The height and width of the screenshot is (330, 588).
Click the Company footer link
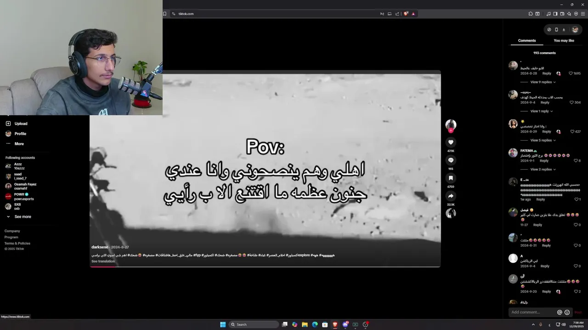click(12, 231)
